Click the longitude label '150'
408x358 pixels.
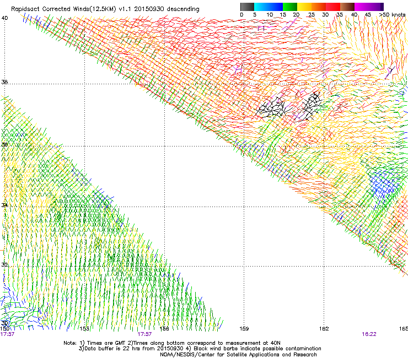click(4, 329)
